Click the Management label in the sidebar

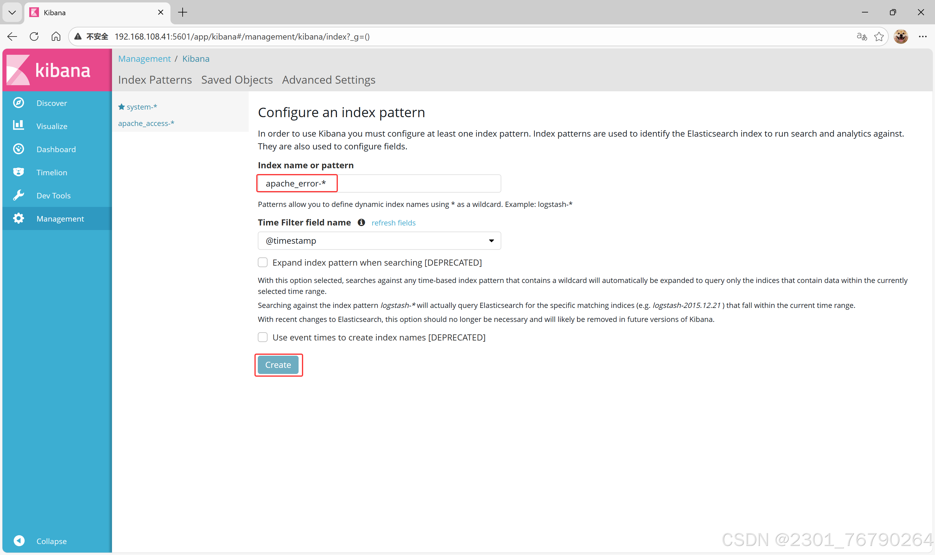click(60, 219)
